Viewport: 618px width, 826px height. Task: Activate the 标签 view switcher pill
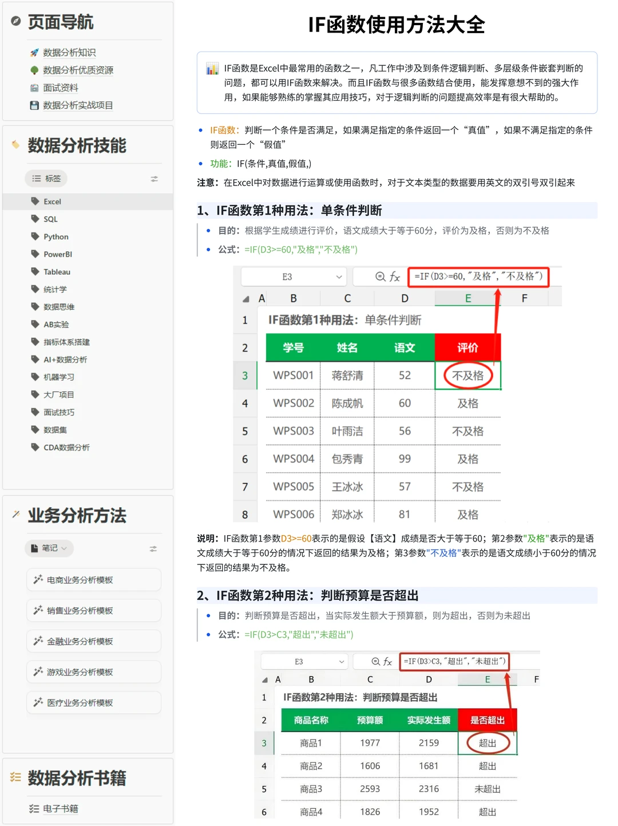point(46,178)
